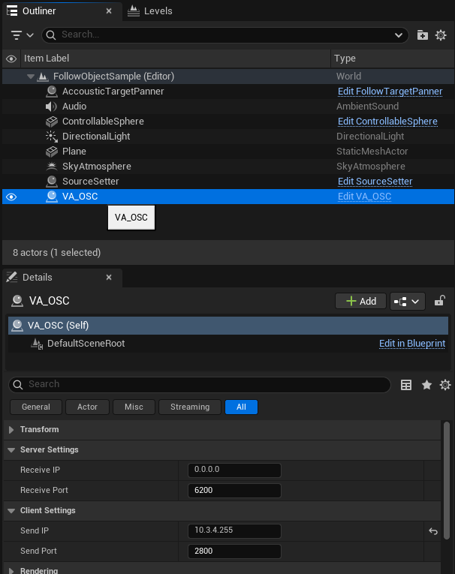Click the Levels tab icon
The height and width of the screenshot is (574, 455).
tap(134, 11)
